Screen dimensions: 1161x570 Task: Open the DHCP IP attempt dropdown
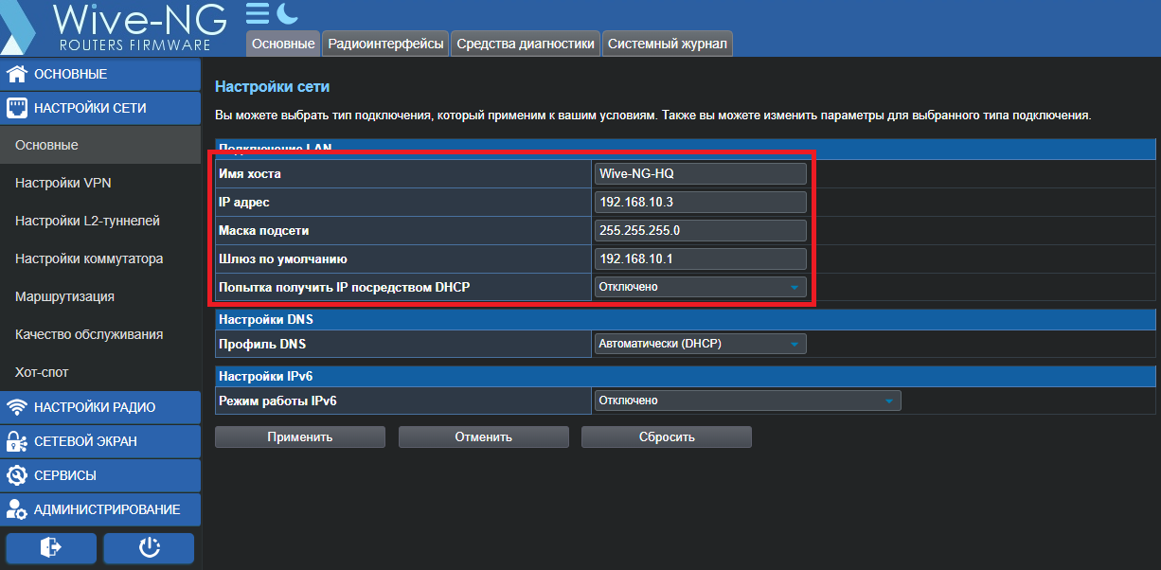[x=701, y=287]
